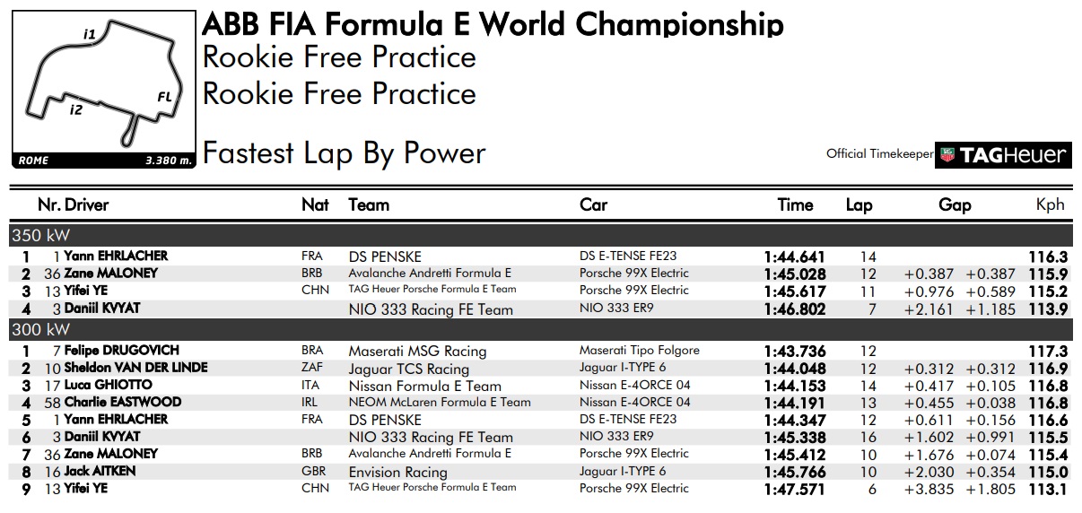
Task: Click the Kph column header
Action: point(1050,204)
